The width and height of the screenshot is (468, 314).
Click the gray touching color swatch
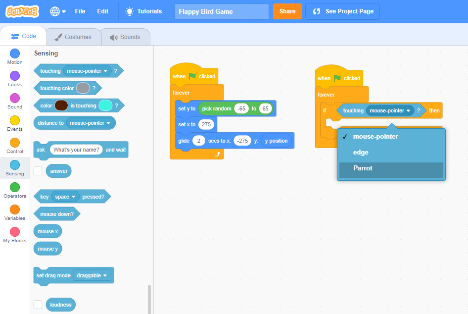[83, 88]
